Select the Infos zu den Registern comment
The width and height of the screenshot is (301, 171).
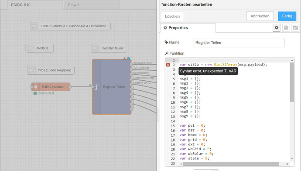[x=51, y=70]
